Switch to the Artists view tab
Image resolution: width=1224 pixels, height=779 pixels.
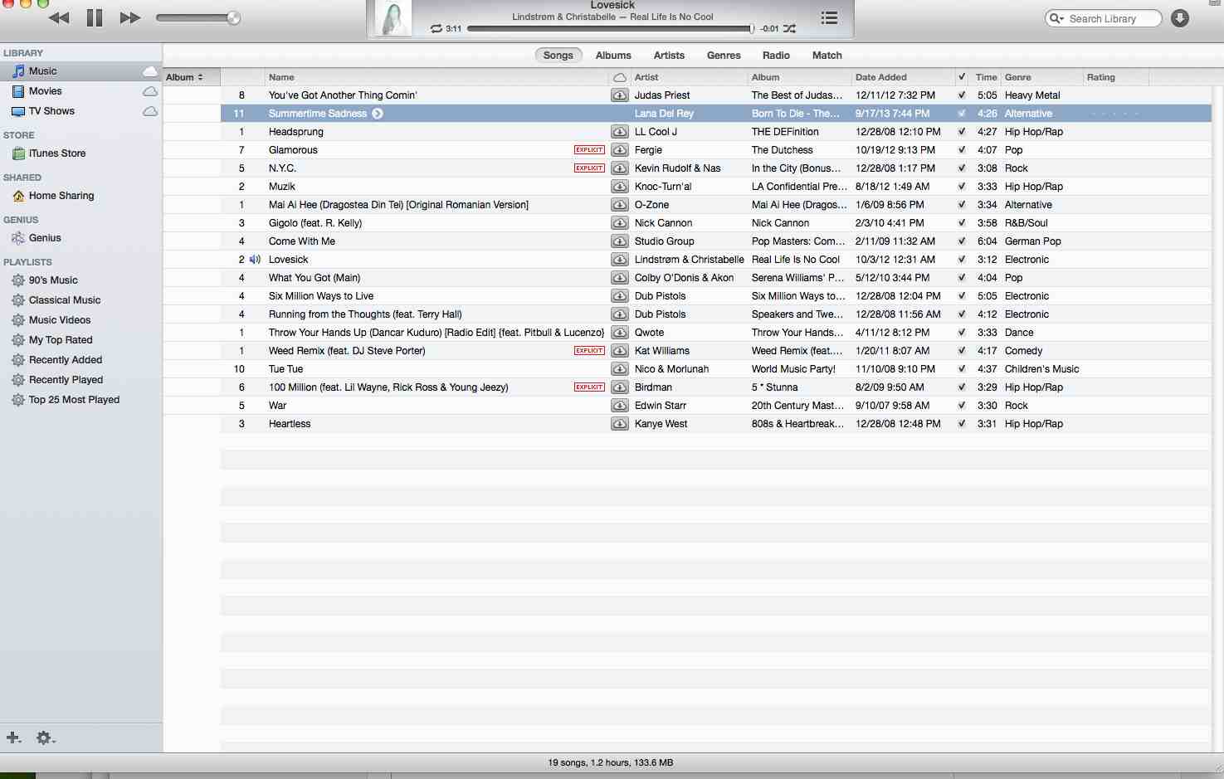pyautogui.click(x=669, y=56)
